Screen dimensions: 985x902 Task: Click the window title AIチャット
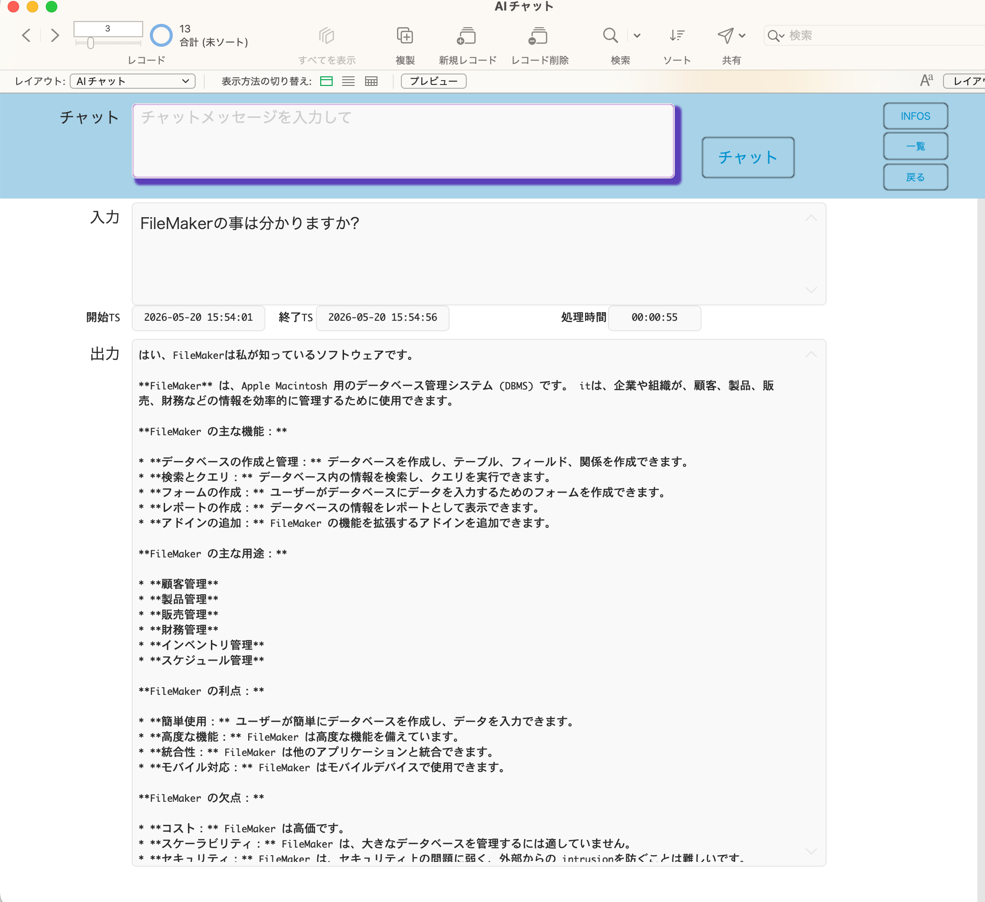pyautogui.click(x=524, y=6)
